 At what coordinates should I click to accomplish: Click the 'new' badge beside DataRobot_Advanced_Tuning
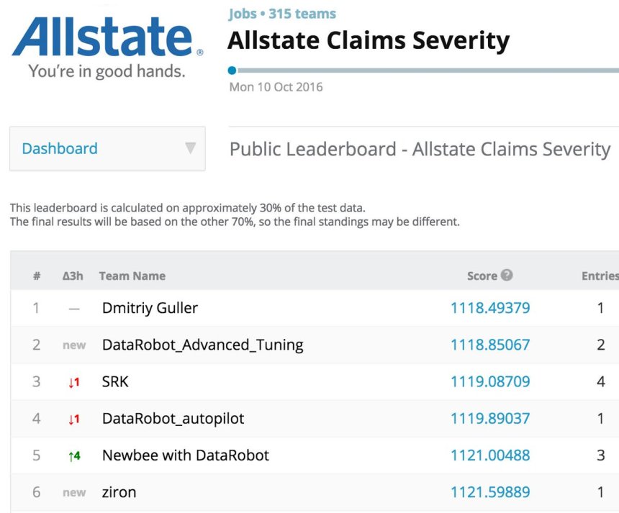coord(73,345)
